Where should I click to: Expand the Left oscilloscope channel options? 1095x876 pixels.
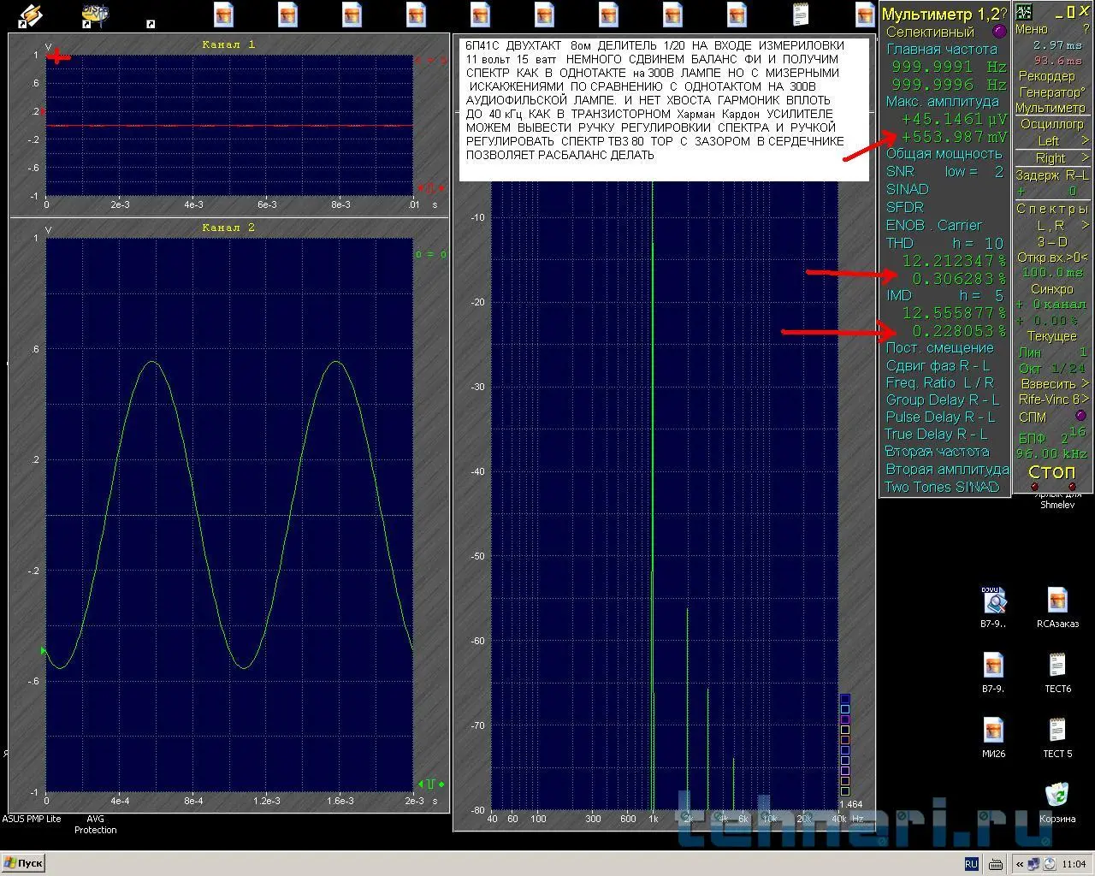tap(1085, 140)
